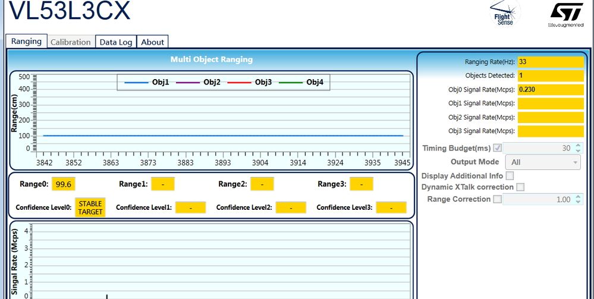Click the Confidence Level3 value box
The image size is (594, 299).
coord(391,207)
